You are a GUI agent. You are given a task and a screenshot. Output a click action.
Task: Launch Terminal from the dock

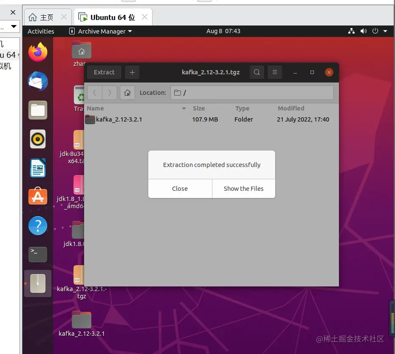point(38,255)
